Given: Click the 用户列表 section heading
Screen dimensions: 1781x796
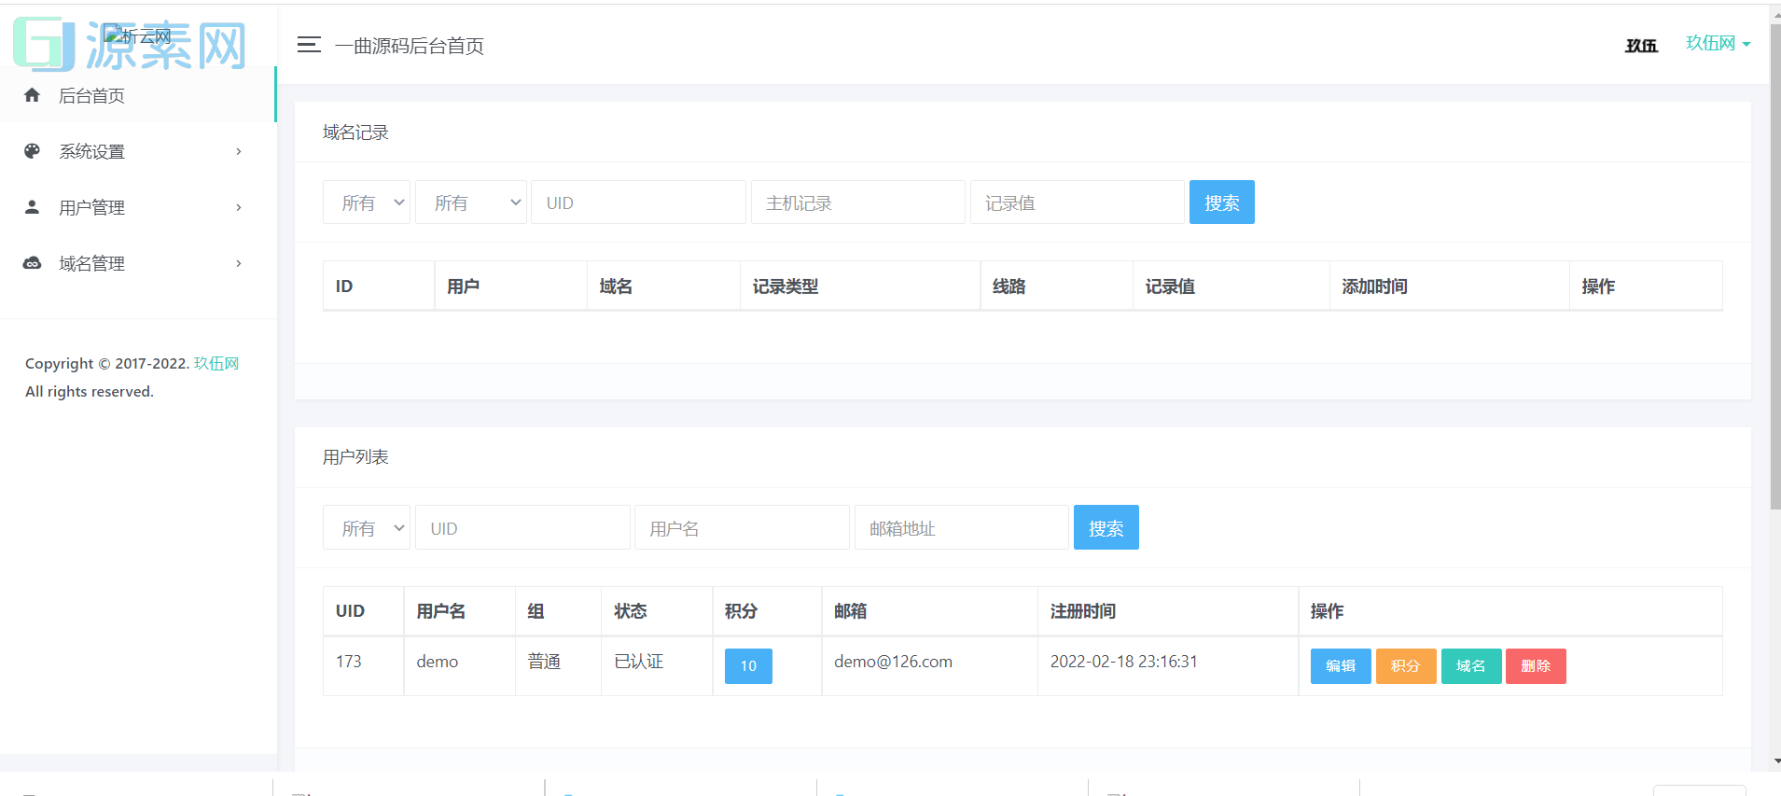Looking at the screenshot, I should (355, 457).
